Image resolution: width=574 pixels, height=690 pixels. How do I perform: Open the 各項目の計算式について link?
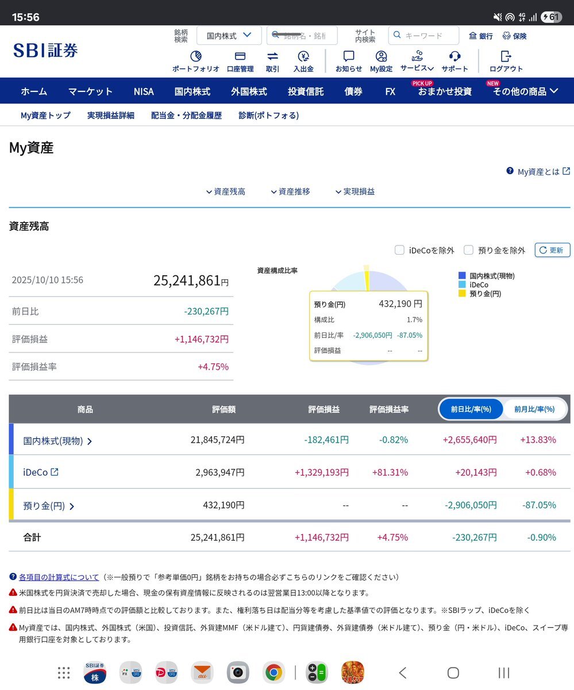[x=59, y=577]
